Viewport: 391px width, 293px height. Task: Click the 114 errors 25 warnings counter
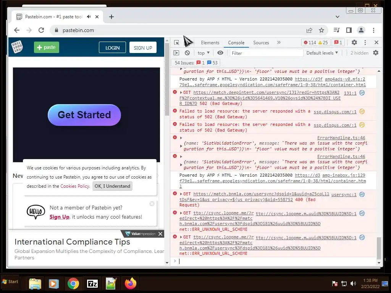316,43
